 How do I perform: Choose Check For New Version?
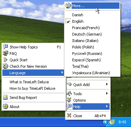(x=34, y=66)
